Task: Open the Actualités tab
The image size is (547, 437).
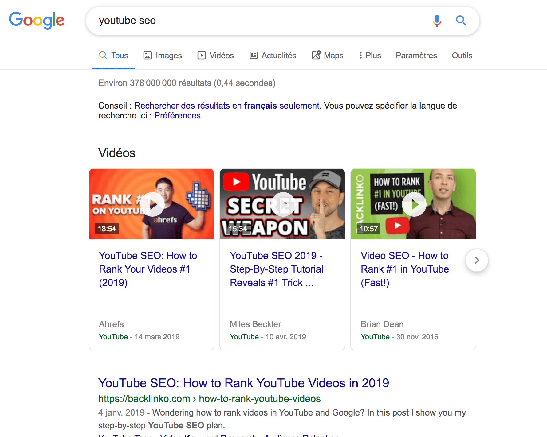Action: 273,56
